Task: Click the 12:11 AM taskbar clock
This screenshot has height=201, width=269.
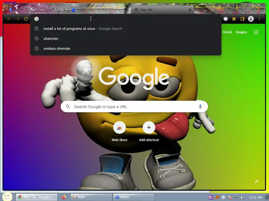Action: [x=255, y=197]
